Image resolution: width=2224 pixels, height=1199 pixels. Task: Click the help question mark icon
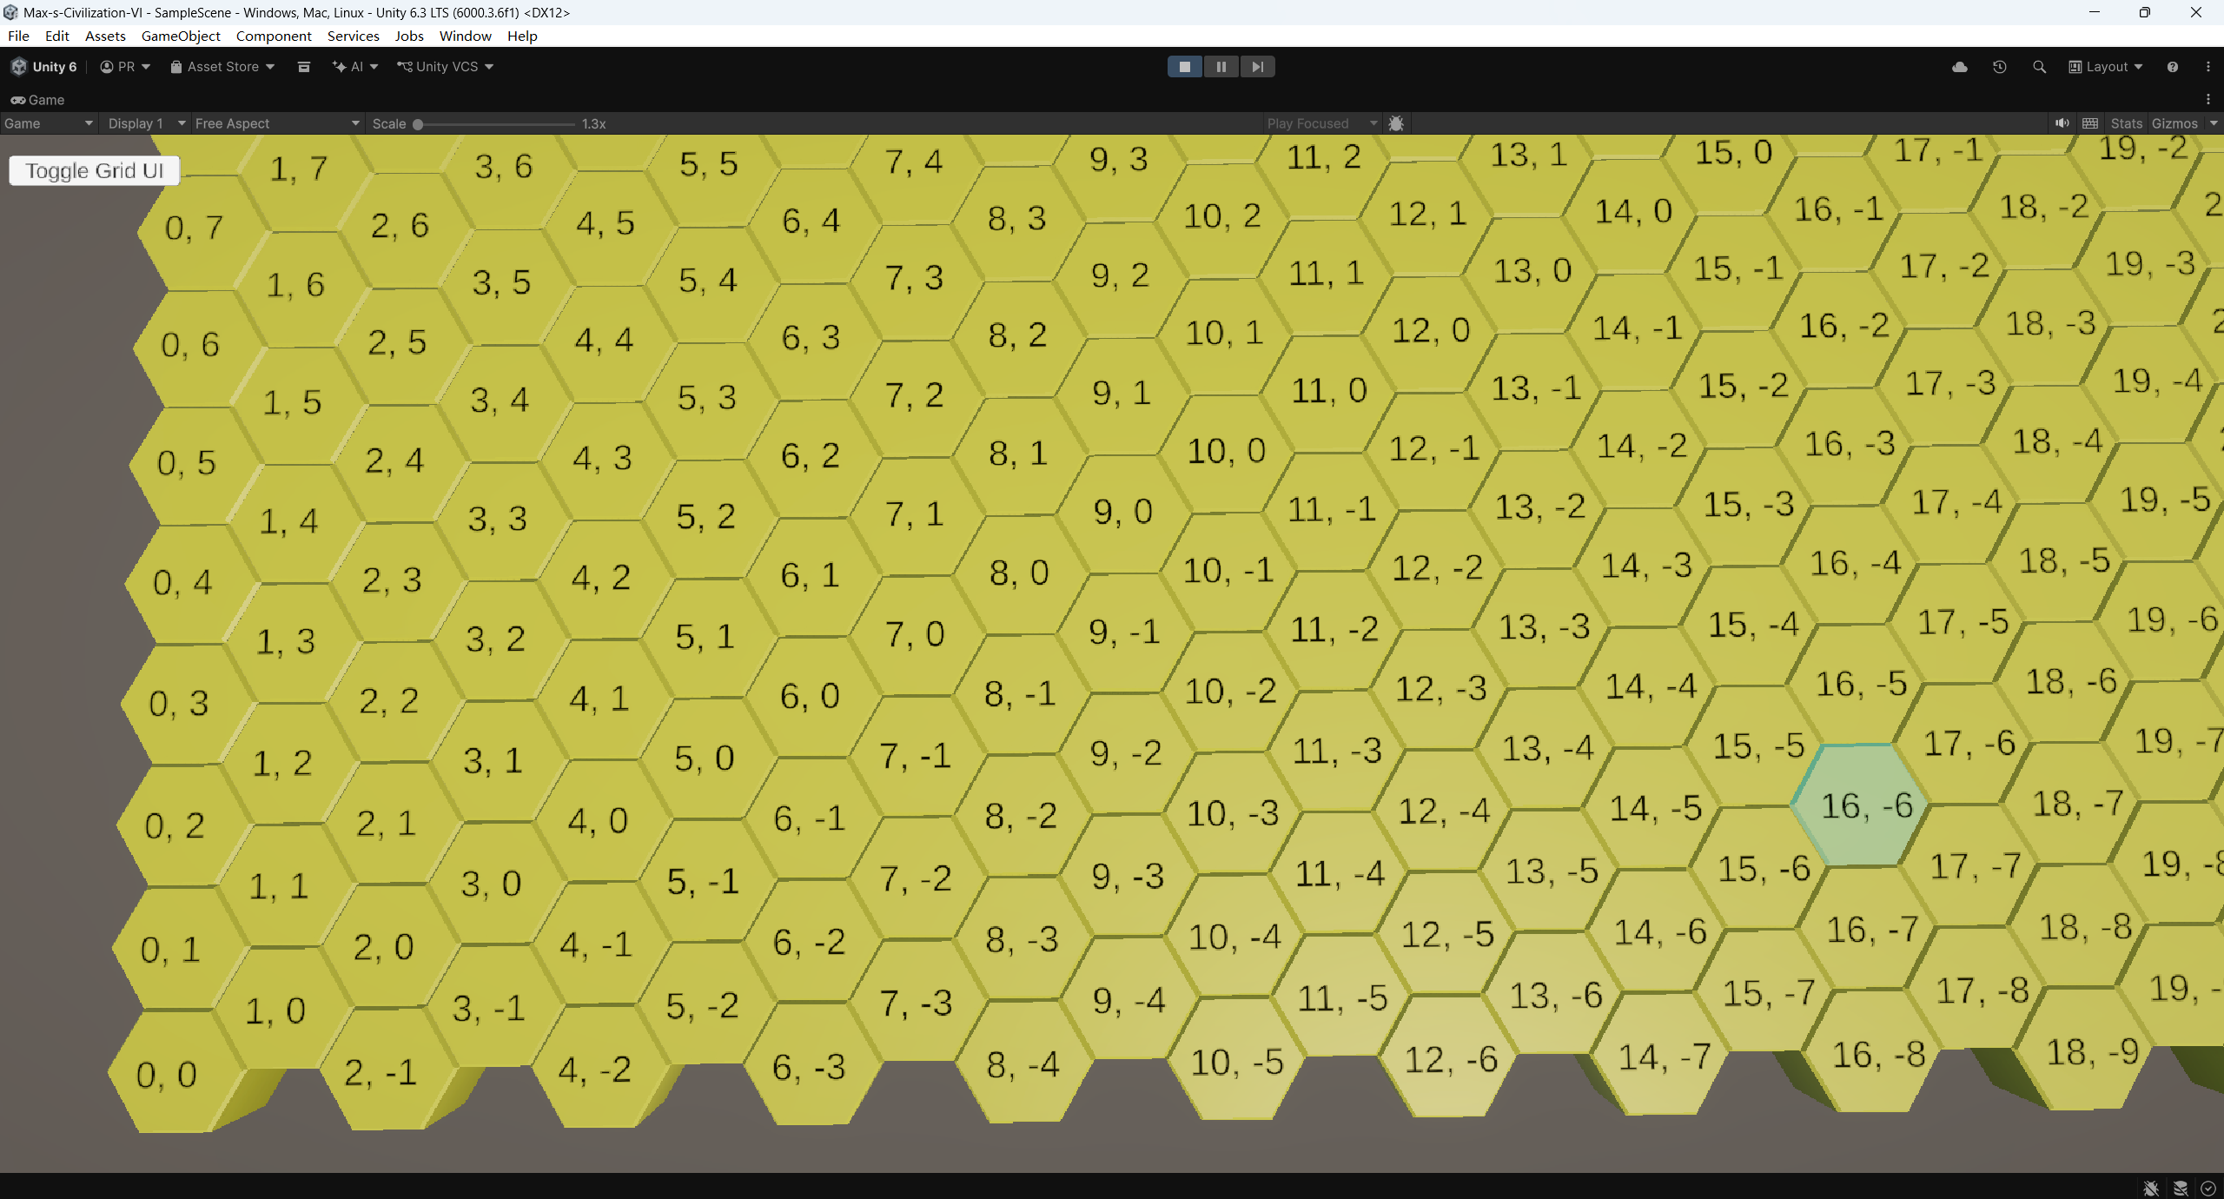tap(2172, 66)
